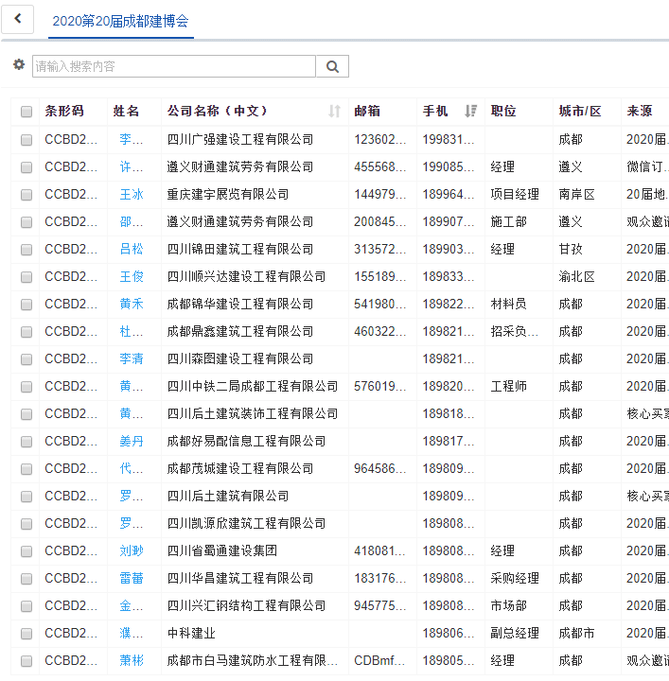Click the name link 王俊

tap(132, 276)
